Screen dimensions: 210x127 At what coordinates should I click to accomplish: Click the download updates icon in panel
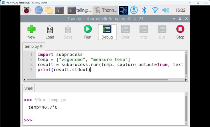point(134,10)
